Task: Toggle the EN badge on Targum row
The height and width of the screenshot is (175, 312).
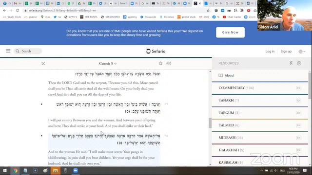Action: pos(298,113)
